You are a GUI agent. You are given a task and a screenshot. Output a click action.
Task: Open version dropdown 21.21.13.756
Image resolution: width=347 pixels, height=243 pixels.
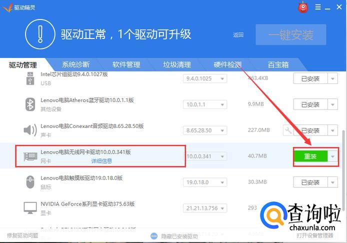coord(205,208)
